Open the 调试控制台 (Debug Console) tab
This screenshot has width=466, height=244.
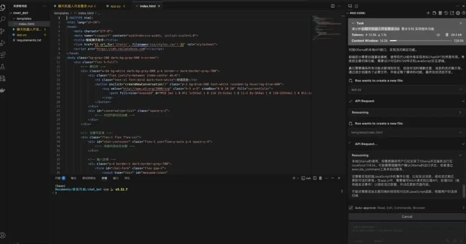89,178
